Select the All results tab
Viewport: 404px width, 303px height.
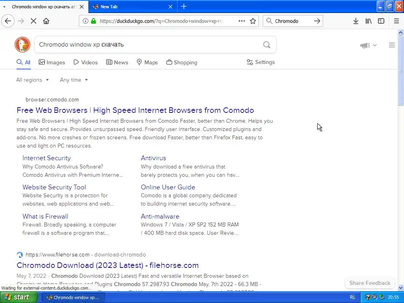point(23,62)
